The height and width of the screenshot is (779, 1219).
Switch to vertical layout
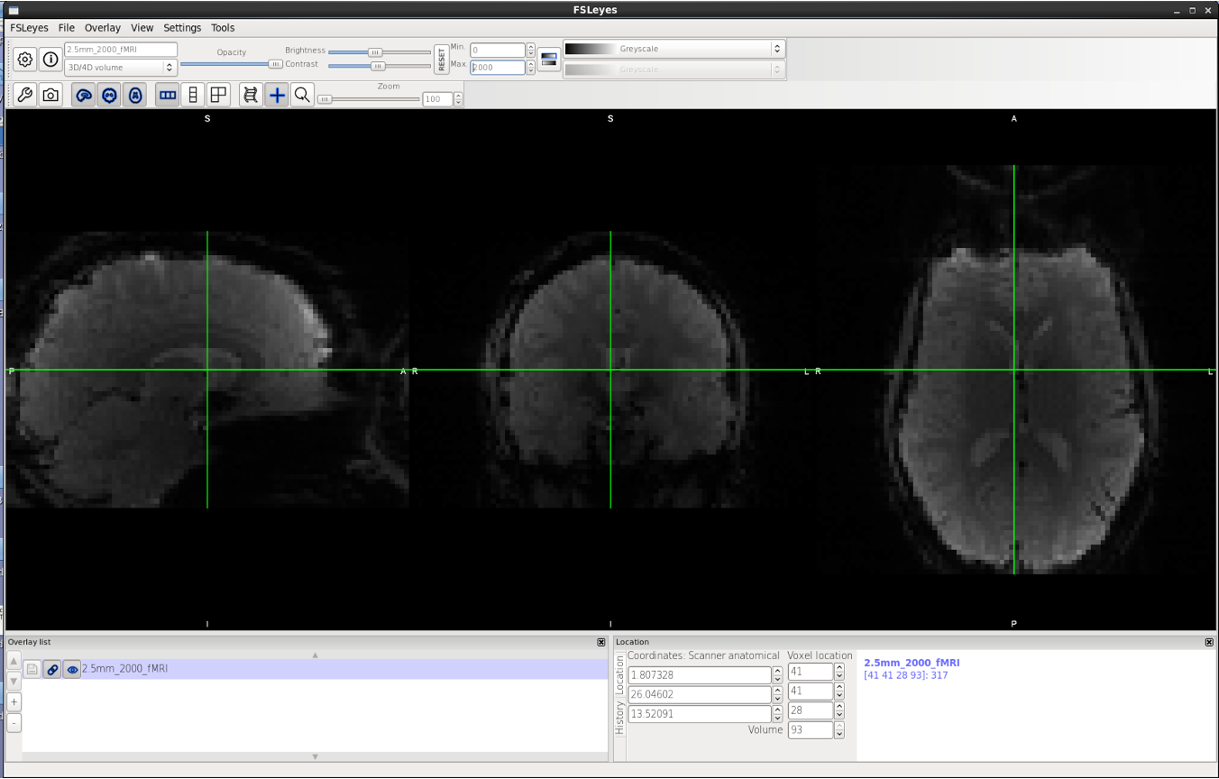(193, 95)
